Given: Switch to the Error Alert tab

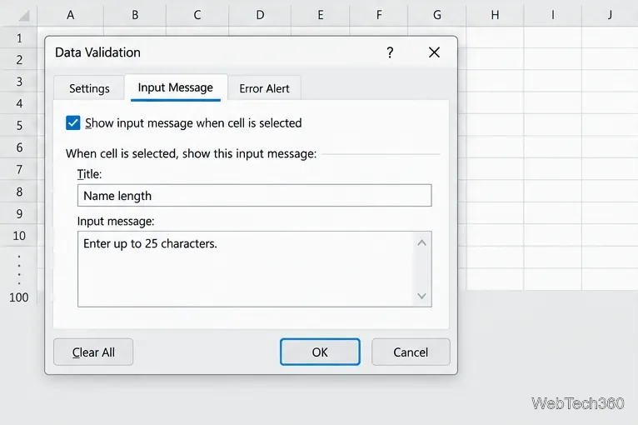Looking at the screenshot, I should [x=264, y=88].
